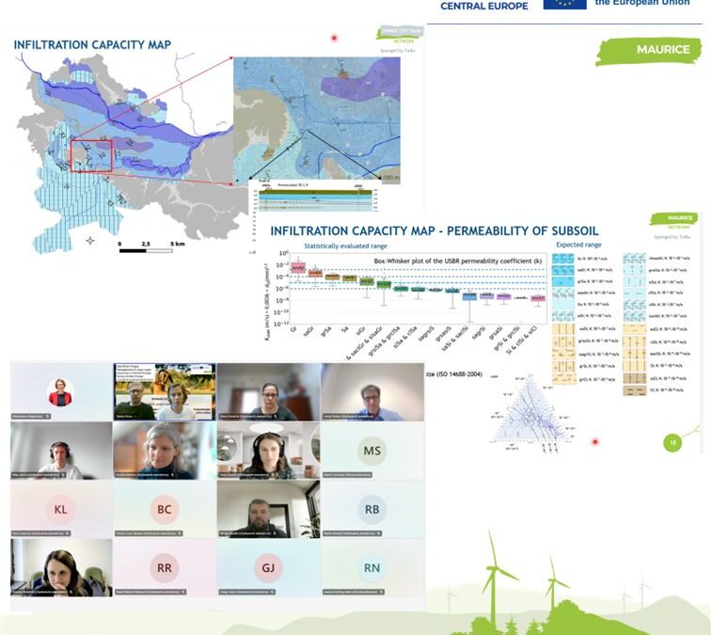Image resolution: width=711 pixels, height=635 pixels.
Task: Select the KL participant avatar
Action: [x=60, y=509]
